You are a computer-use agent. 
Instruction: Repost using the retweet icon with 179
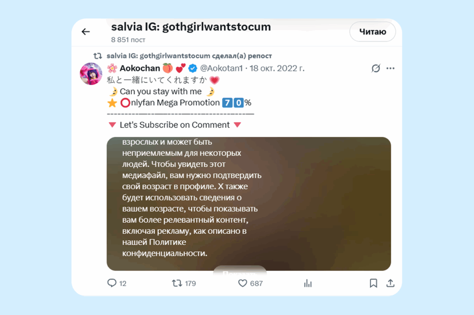[x=177, y=283]
